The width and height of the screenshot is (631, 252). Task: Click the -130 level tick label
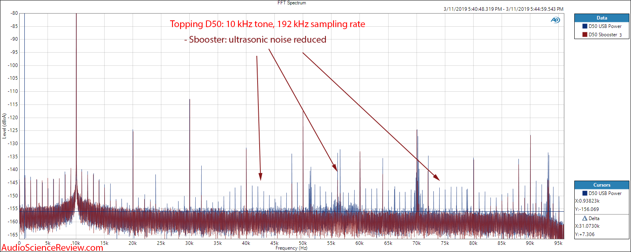(x=13, y=144)
